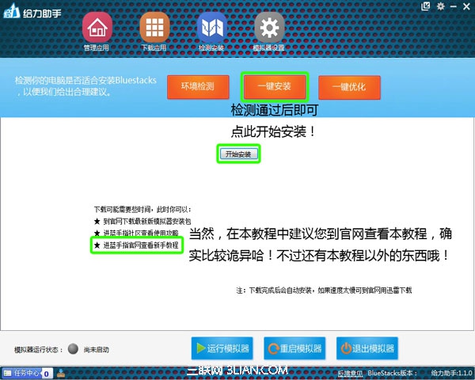The image size is (475, 380).
Task: Click the 重启模拟器 button
Action: [x=294, y=348]
